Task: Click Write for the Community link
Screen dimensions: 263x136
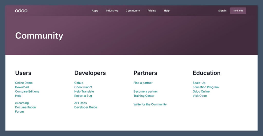Action: [150, 104]
